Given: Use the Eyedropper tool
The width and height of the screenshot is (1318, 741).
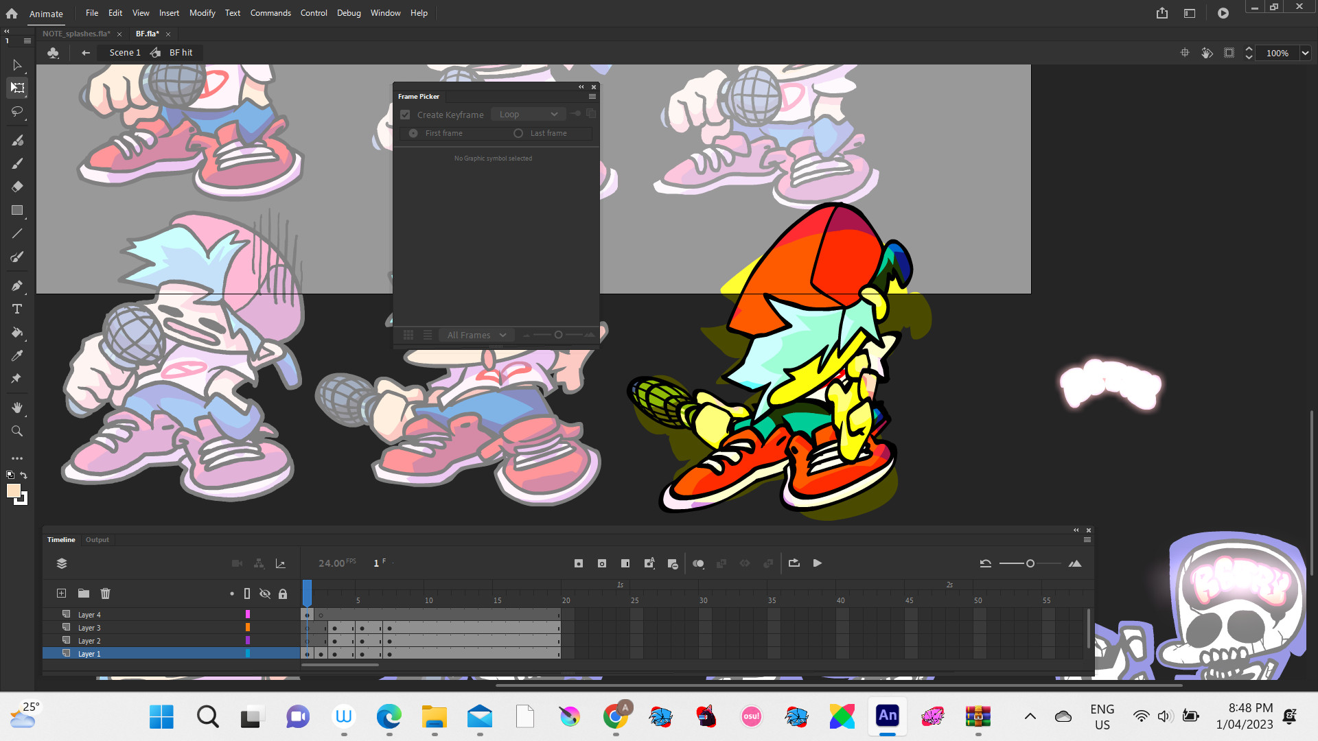Looking at the screenshot, I should [x=17, y=355].
